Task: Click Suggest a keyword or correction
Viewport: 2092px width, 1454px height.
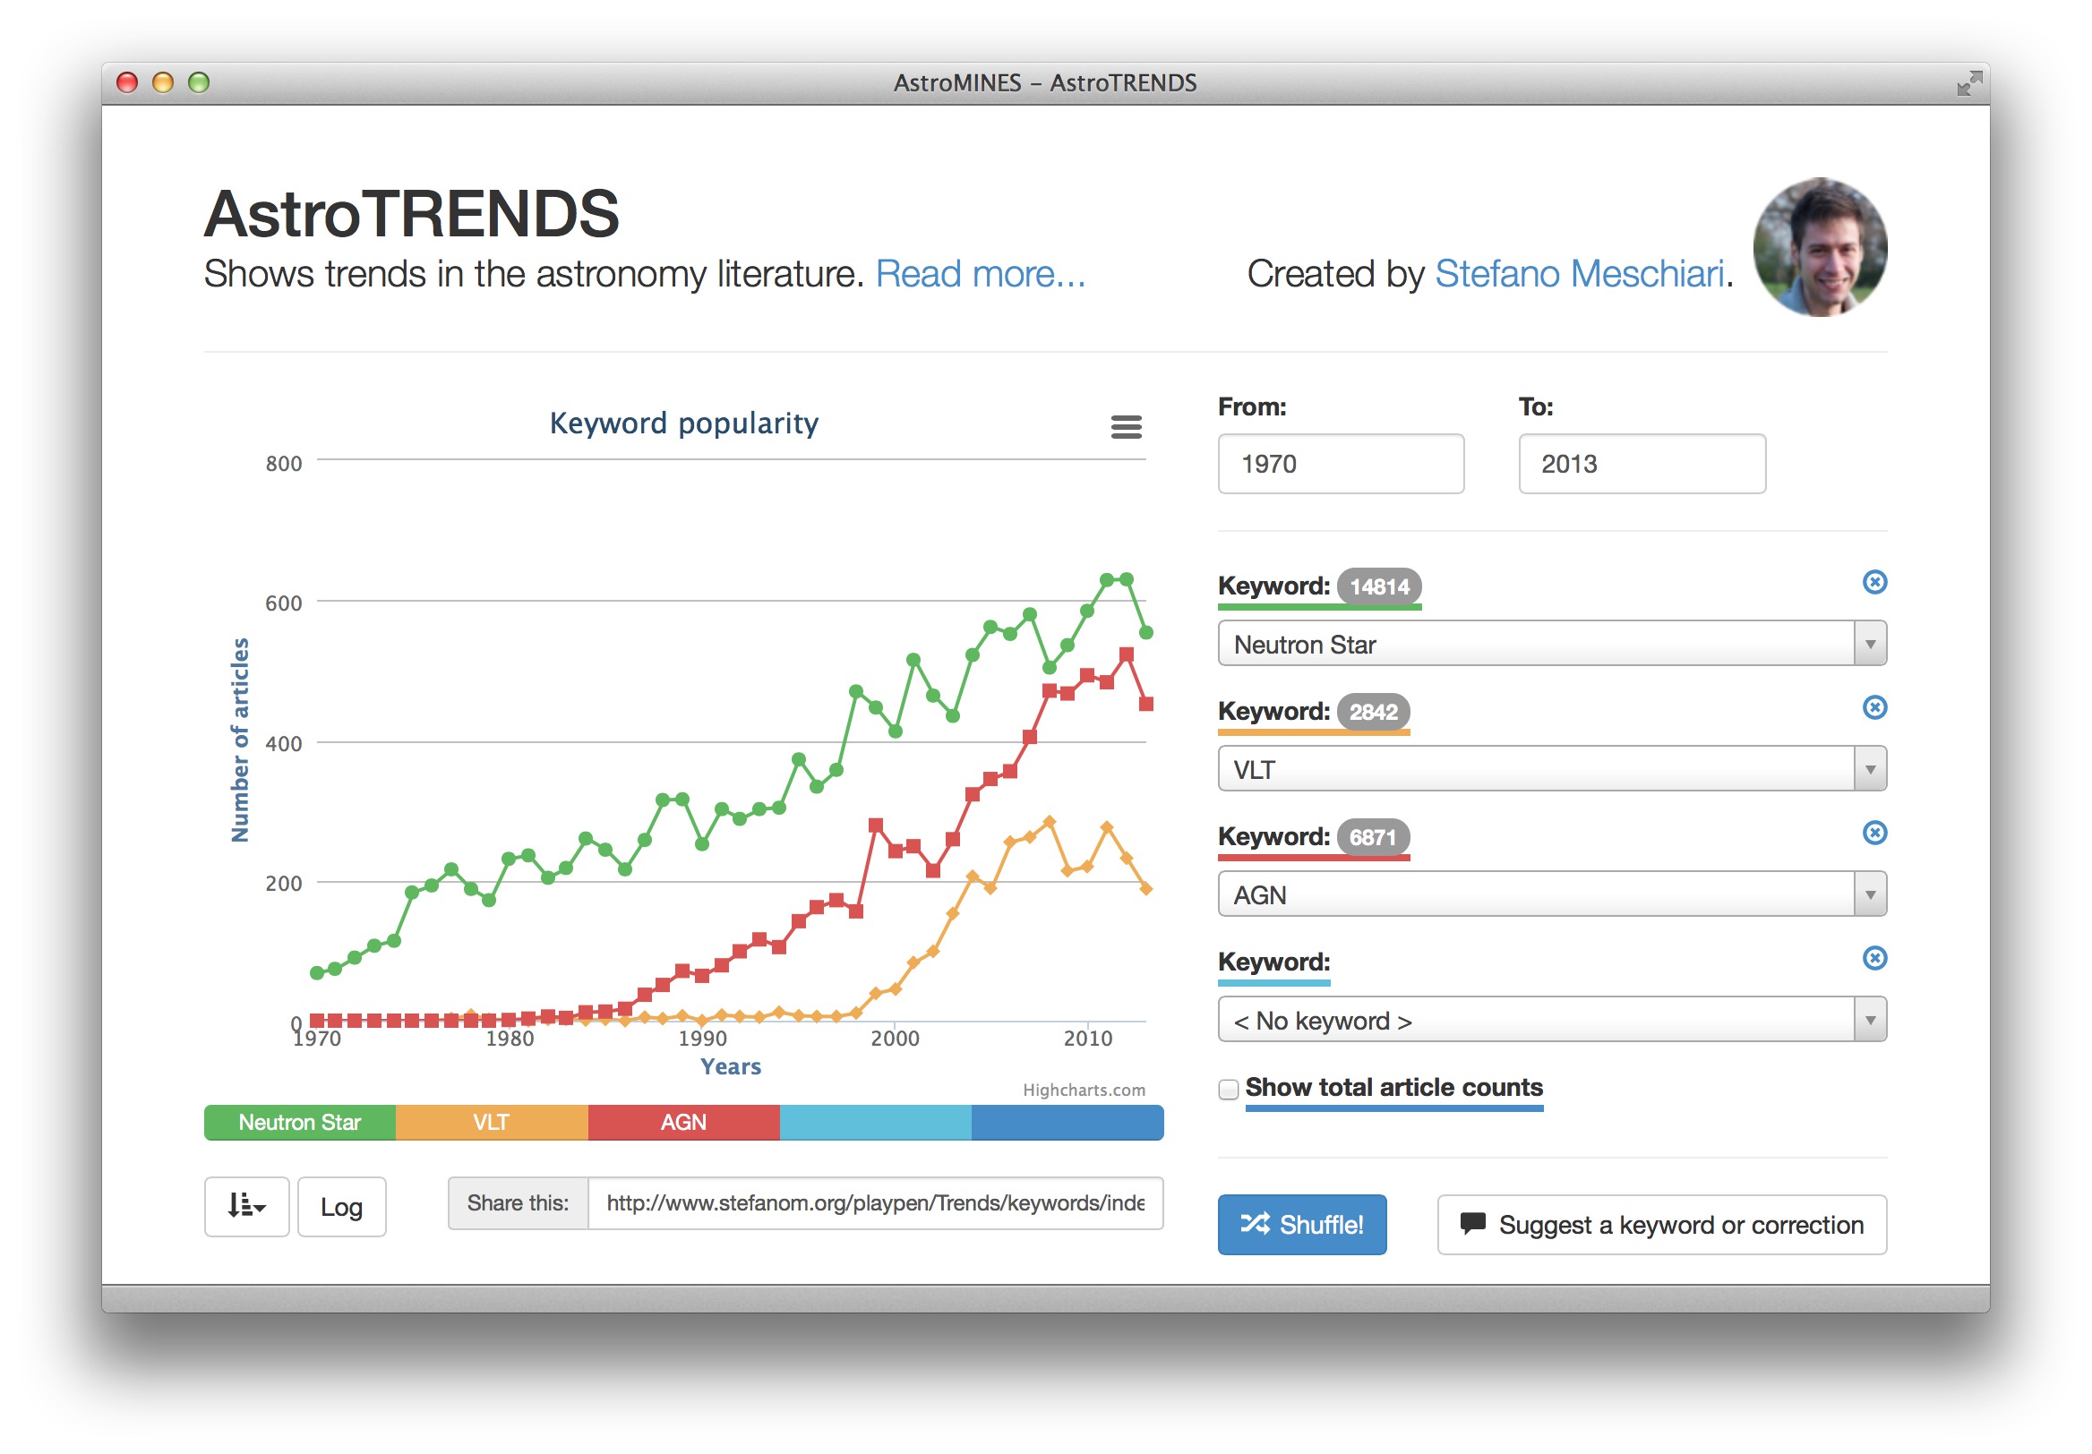Action: coord(1662,1225)
